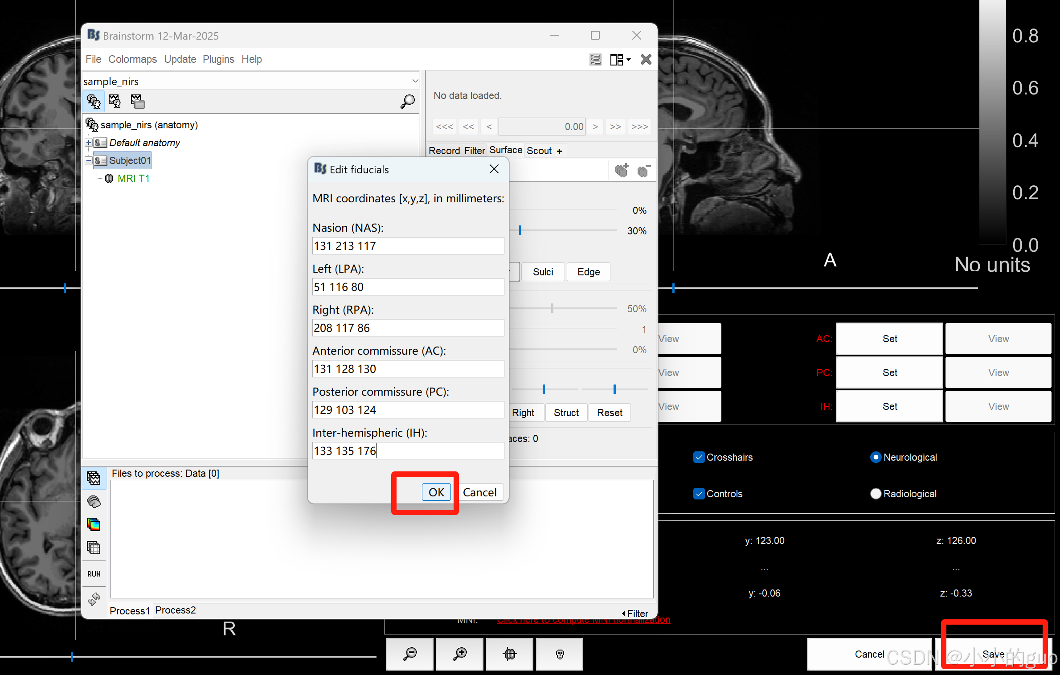Expand the Default anatomy tree node
This screenshot has height=675, width=1060.
tap(89, 143)
